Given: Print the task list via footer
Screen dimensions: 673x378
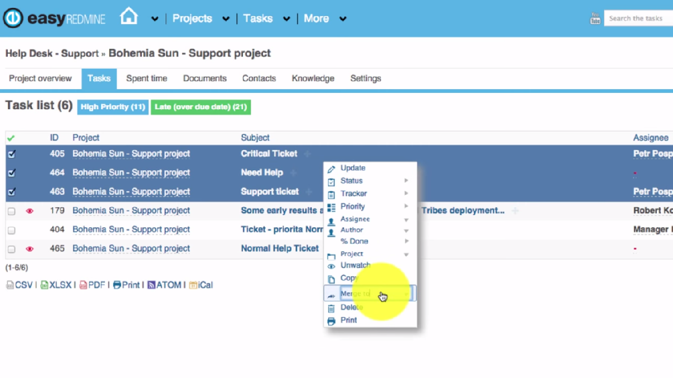Looking at the screenshot, I should pyautogui.click(x=126, y=285).
